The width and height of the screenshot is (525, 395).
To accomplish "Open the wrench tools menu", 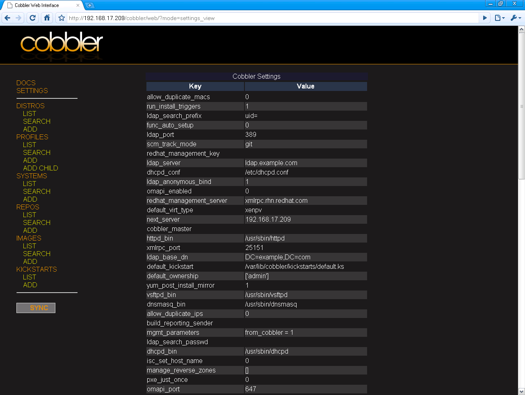I will tap(516, 18).
